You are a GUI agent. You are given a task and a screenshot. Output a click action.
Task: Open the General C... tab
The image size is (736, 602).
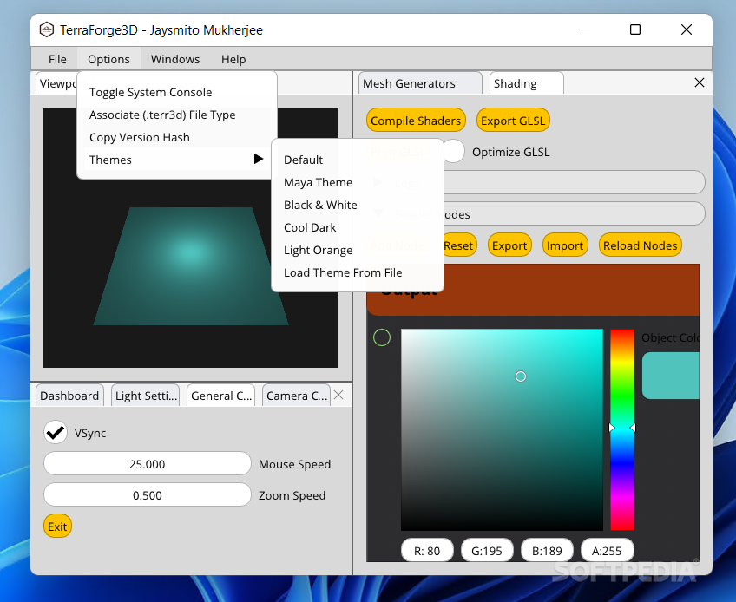(221, 396)
